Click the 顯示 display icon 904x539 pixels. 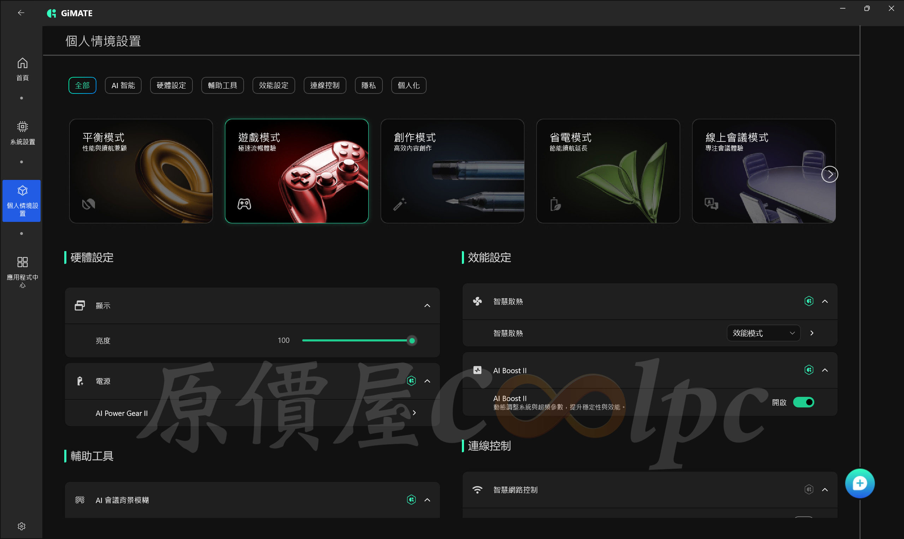80,305
